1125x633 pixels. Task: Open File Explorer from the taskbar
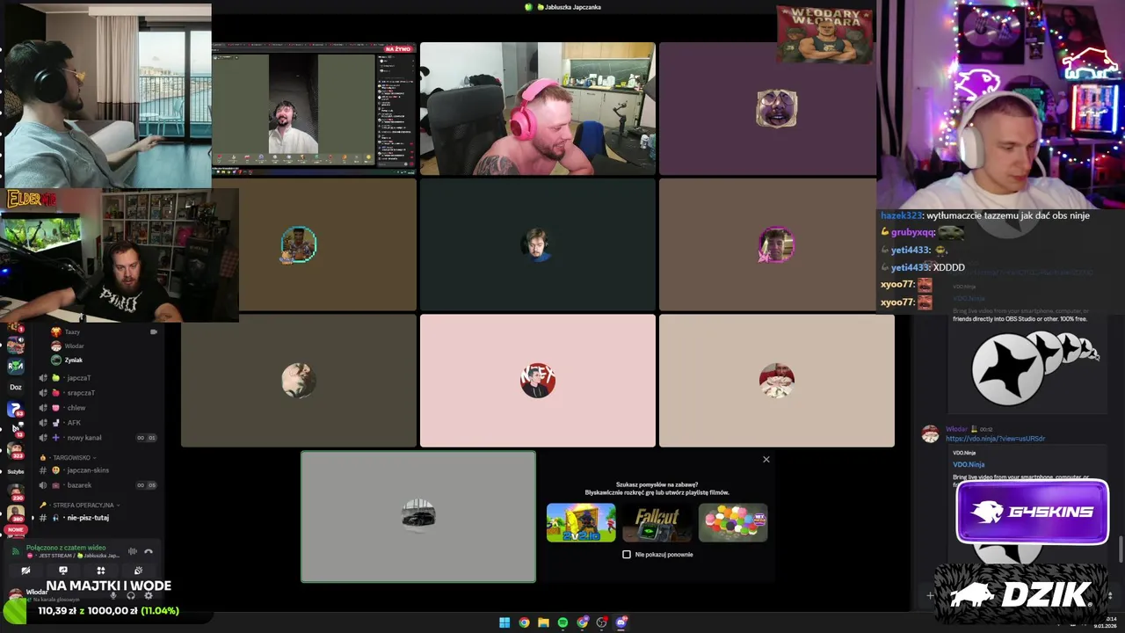[543, 622]
